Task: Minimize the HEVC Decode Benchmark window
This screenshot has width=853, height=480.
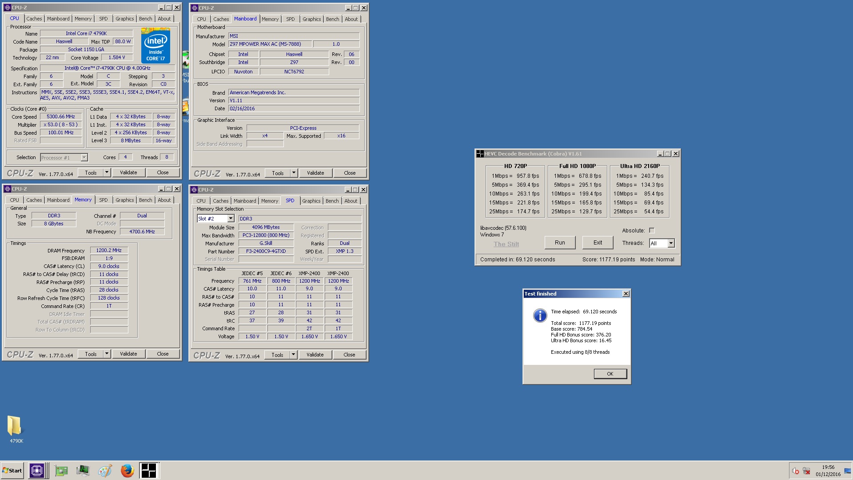Action: pyautogui.click(x=660, y=154)
